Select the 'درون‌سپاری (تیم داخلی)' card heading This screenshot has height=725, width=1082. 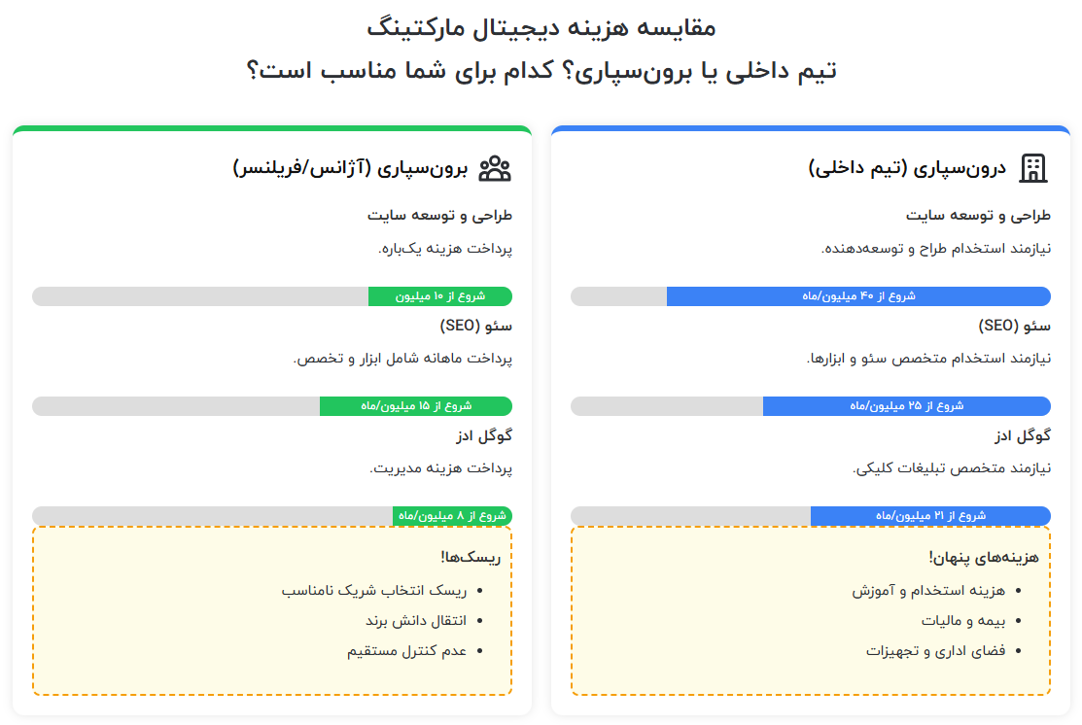click(906, 168)
